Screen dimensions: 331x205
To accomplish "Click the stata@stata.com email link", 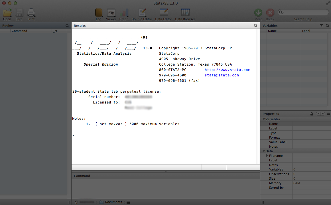I will (x=222, y=75).
